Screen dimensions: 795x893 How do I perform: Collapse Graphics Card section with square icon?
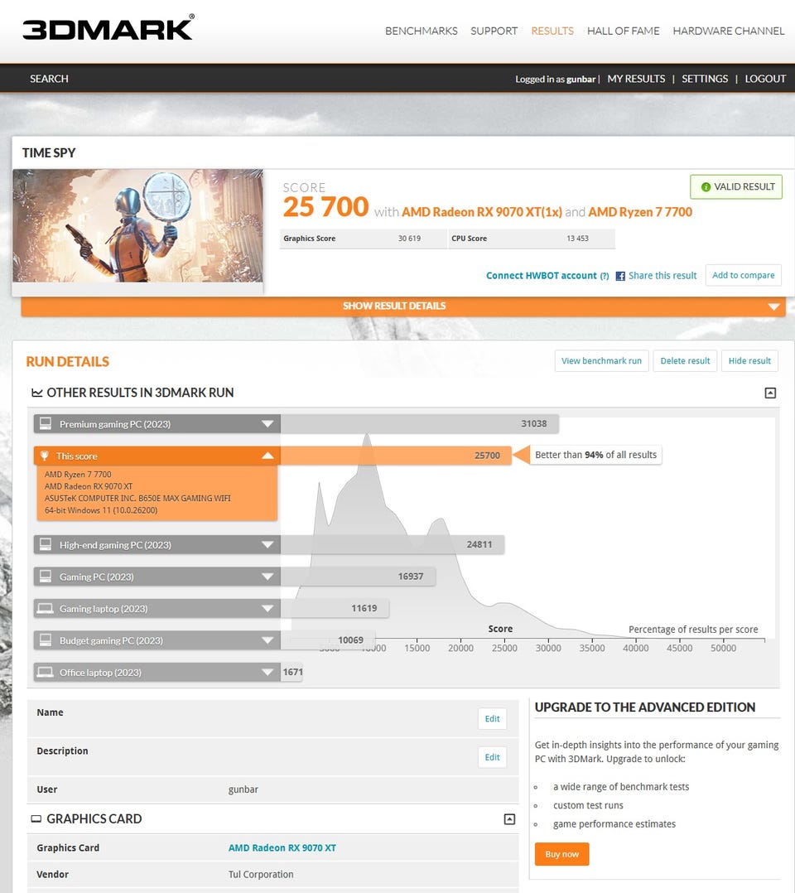(x=509, y=819)
